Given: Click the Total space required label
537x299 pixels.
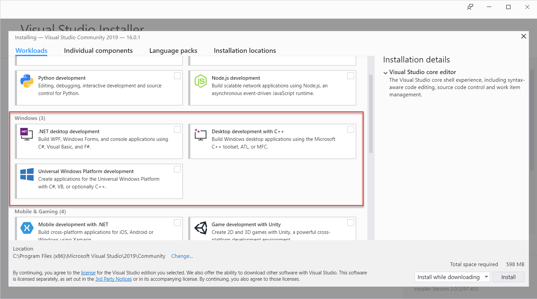Looking at the screenshot, I should tap(474, 264).
